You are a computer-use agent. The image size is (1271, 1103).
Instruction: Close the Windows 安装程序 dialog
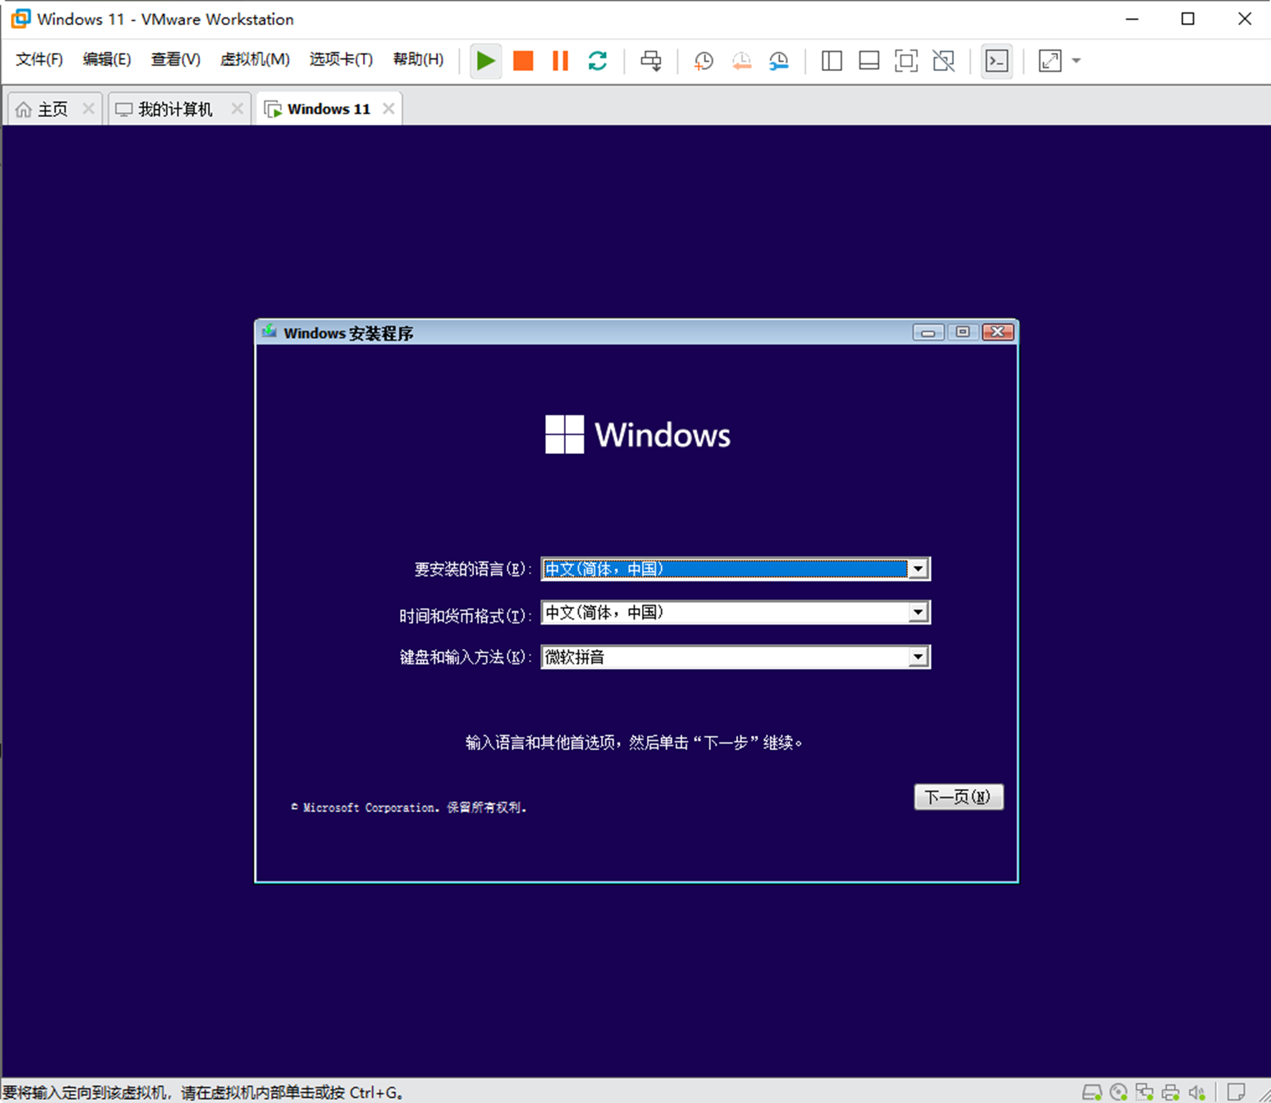click(x=998, y=332)
